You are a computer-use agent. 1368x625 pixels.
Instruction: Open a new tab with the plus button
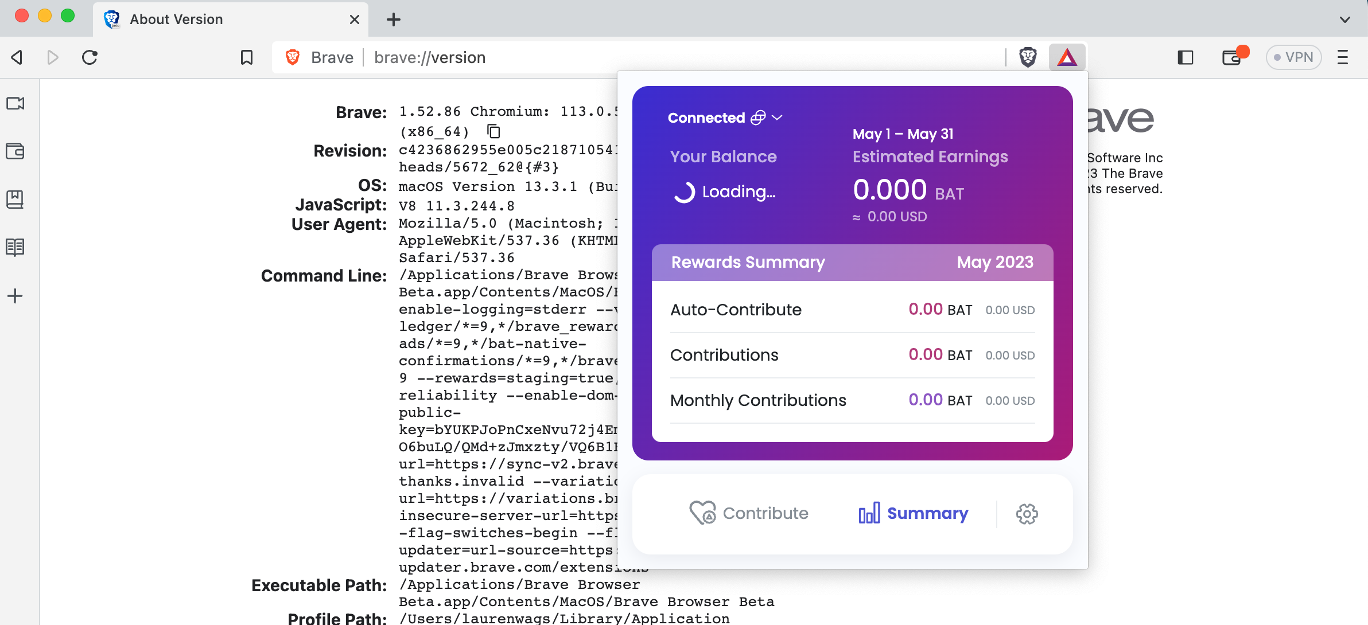393,19
